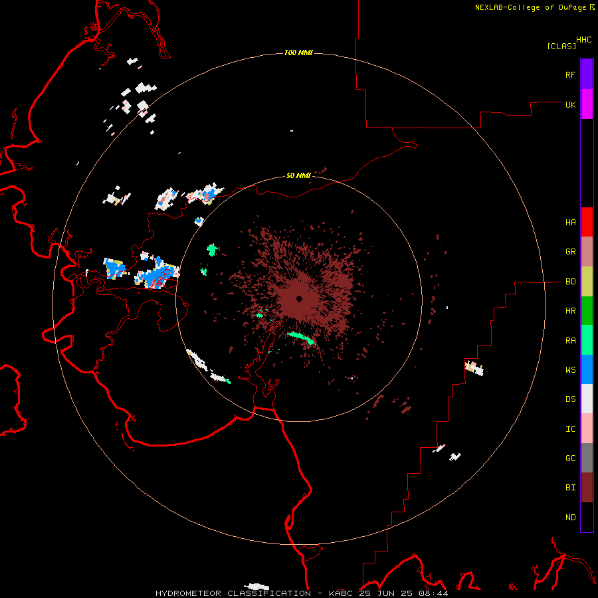The height and width of the screenshot is (598, 598).
Task: Click the BD legend label
Action: tap(570, 282)
